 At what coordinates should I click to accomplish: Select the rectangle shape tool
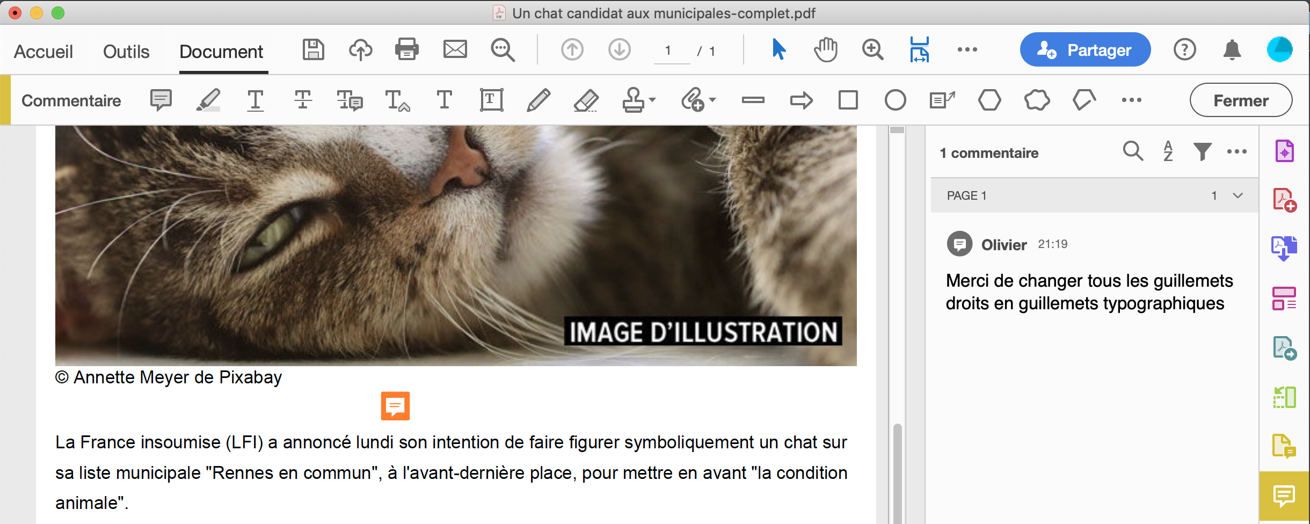point(848,100)
